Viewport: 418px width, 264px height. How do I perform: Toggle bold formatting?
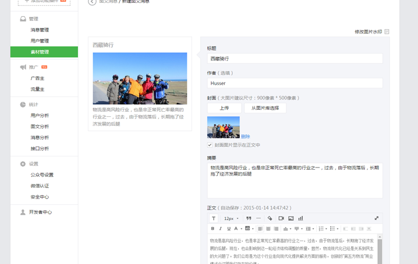(x=212, y=229)
